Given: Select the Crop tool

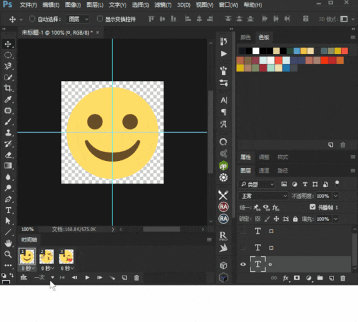Looking at the screenshot, I should click(x=8, y=88).
